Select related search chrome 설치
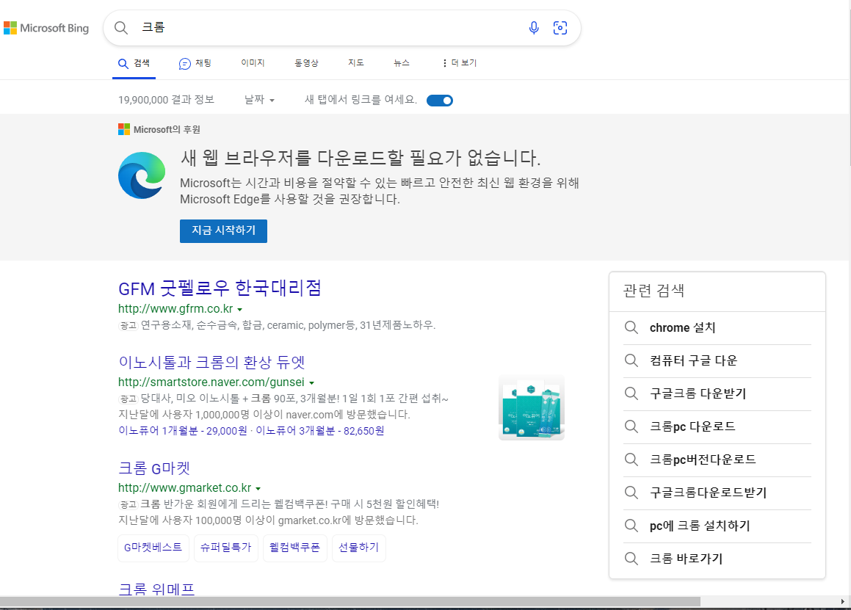This screenshot has height=610, width=851. coord(682,328)
